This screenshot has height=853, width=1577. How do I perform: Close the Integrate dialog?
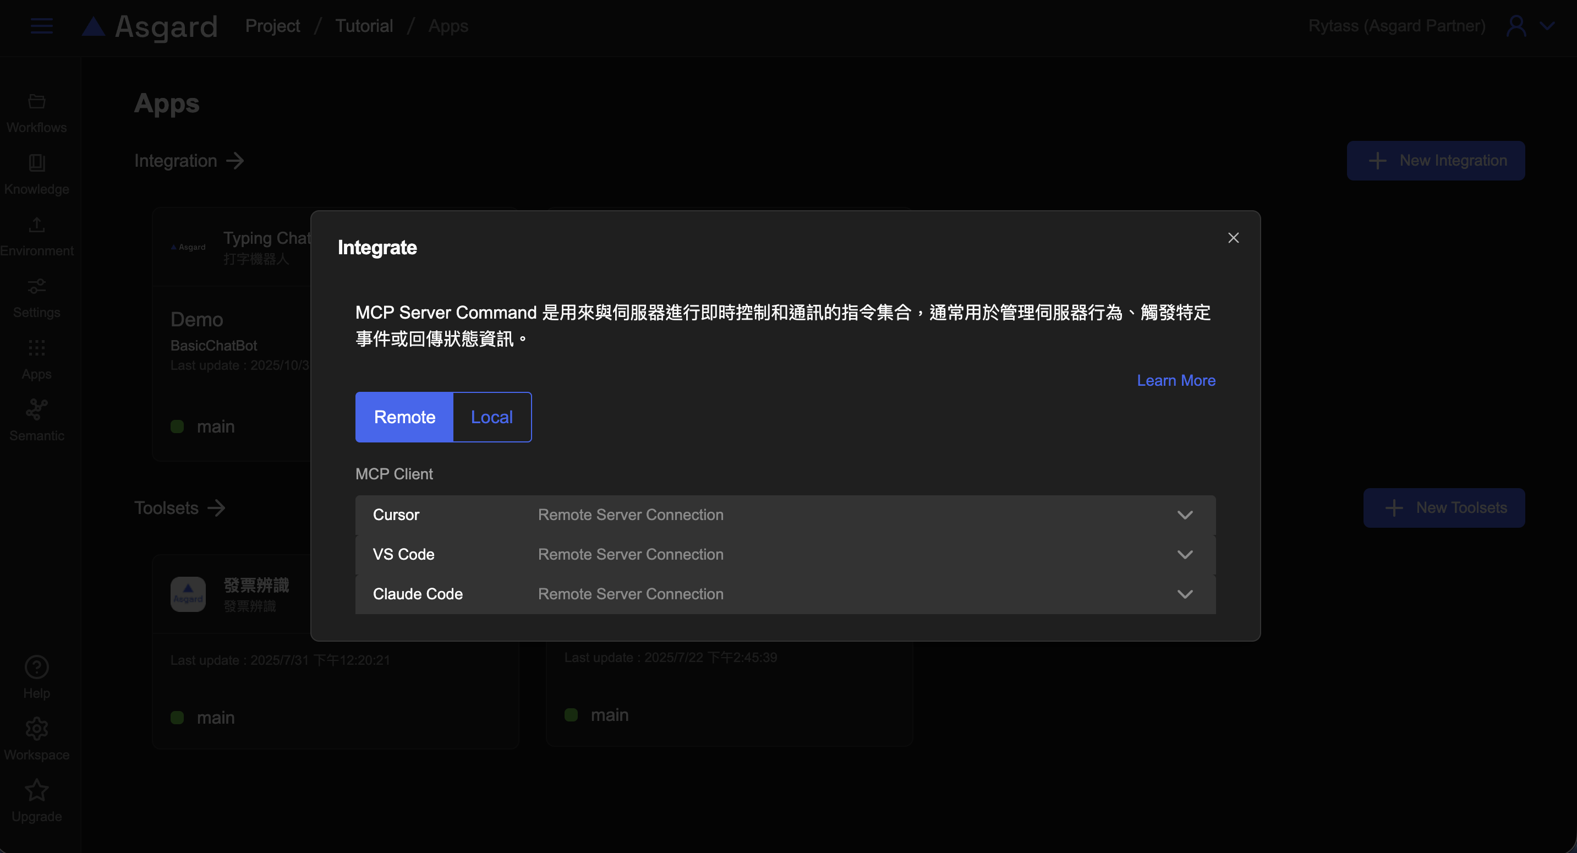(1233, 238)
